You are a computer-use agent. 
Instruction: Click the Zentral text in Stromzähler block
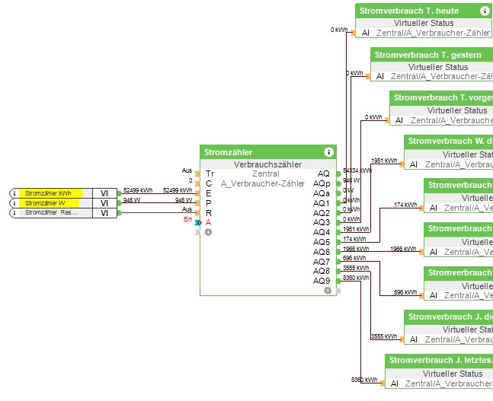pyautogui.click(x=266, y=173)
